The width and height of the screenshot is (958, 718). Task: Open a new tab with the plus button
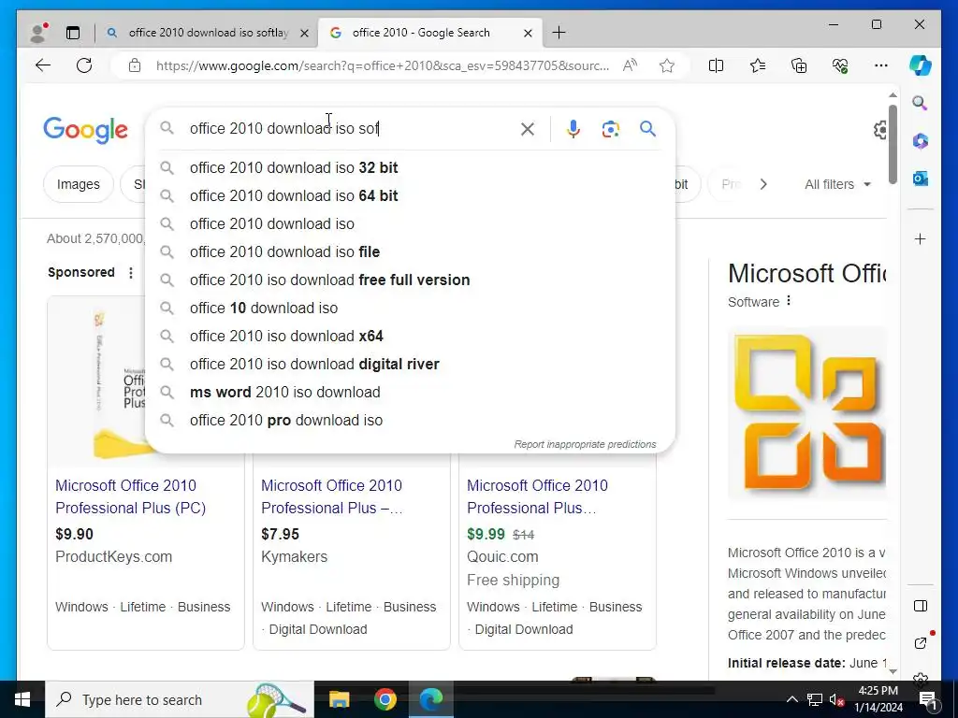559,33
